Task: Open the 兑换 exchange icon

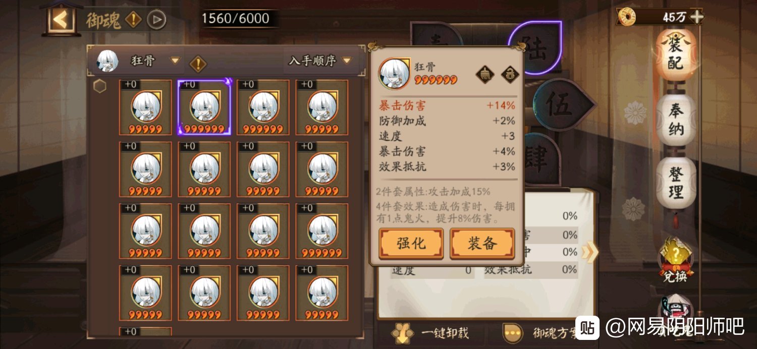Action: [x=676, y=261]
